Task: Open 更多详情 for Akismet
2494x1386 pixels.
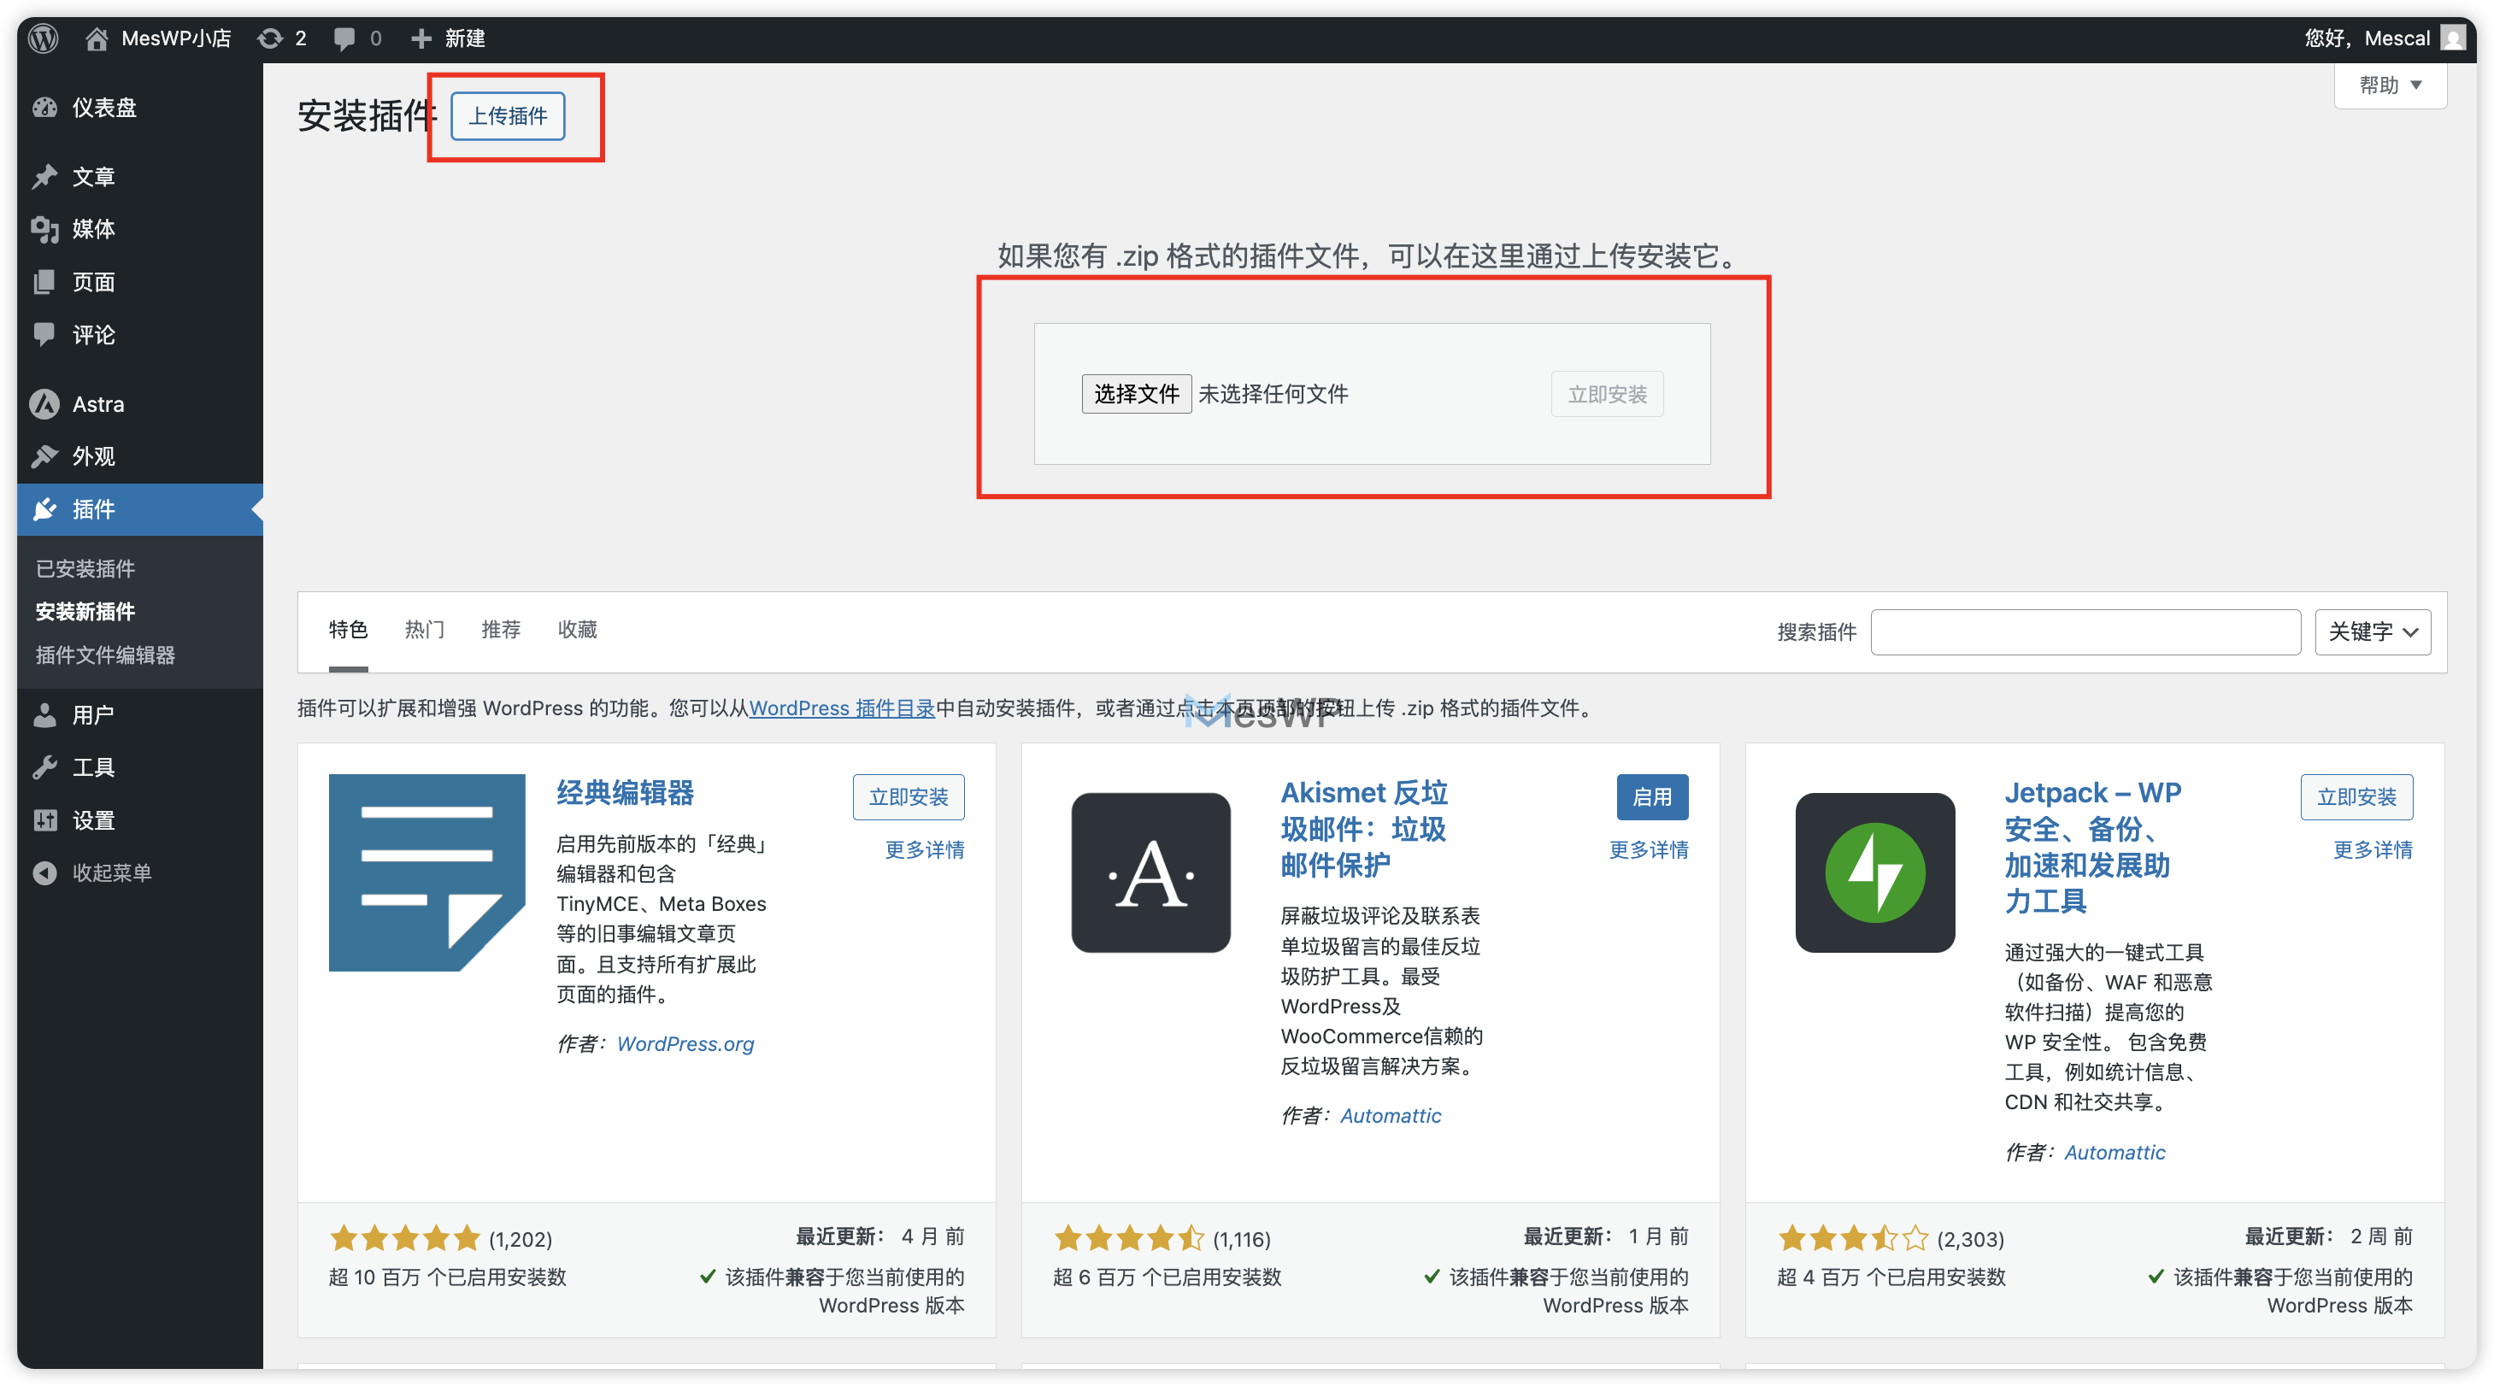Action: (x=1649, y=849)
